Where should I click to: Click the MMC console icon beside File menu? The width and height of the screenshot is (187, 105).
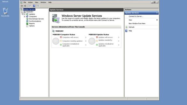(21, 2)
